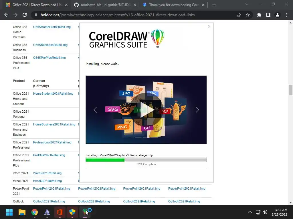The image size is (293, 219).
Task: Download German HomeStudent2021Retail.img
Action: coord(53,94)
